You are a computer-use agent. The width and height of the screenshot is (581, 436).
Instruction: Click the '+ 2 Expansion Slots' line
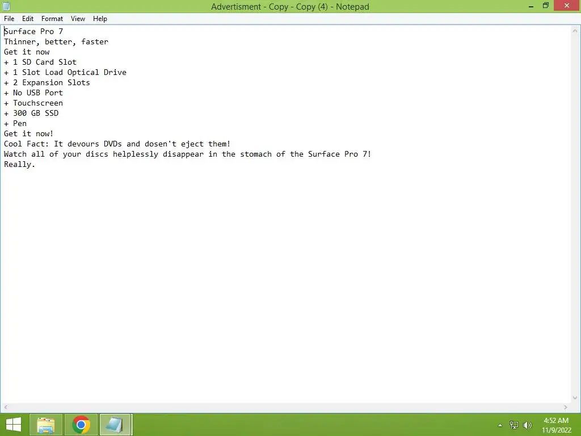47,82
